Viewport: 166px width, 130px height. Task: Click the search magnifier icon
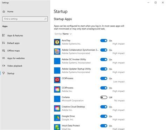tap(45, 19)
